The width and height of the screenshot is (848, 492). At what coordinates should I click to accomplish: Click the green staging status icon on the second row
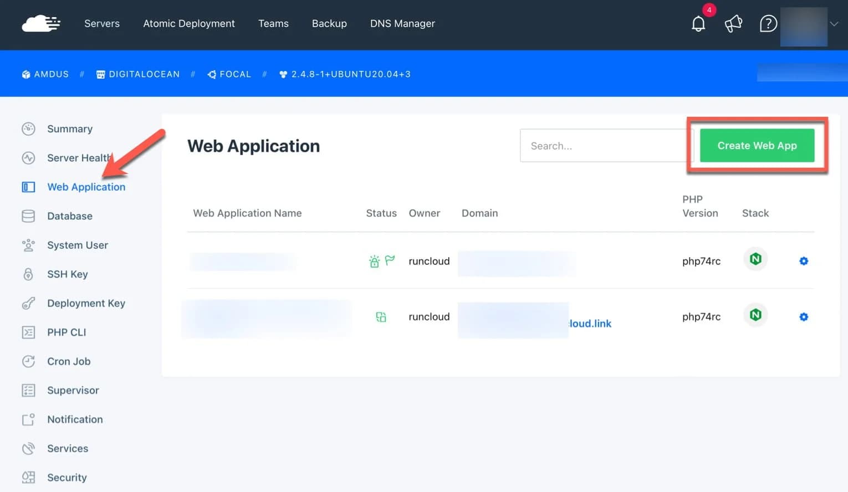click(x=381, y=316)
